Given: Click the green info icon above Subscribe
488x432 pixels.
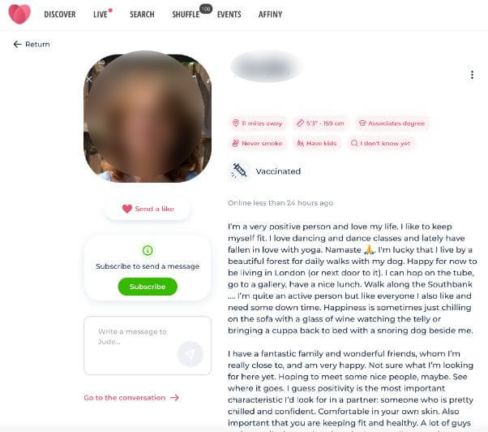Looking at the screenshot, I should tap(148, 250).
